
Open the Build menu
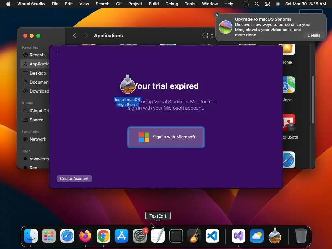(154, 4)
